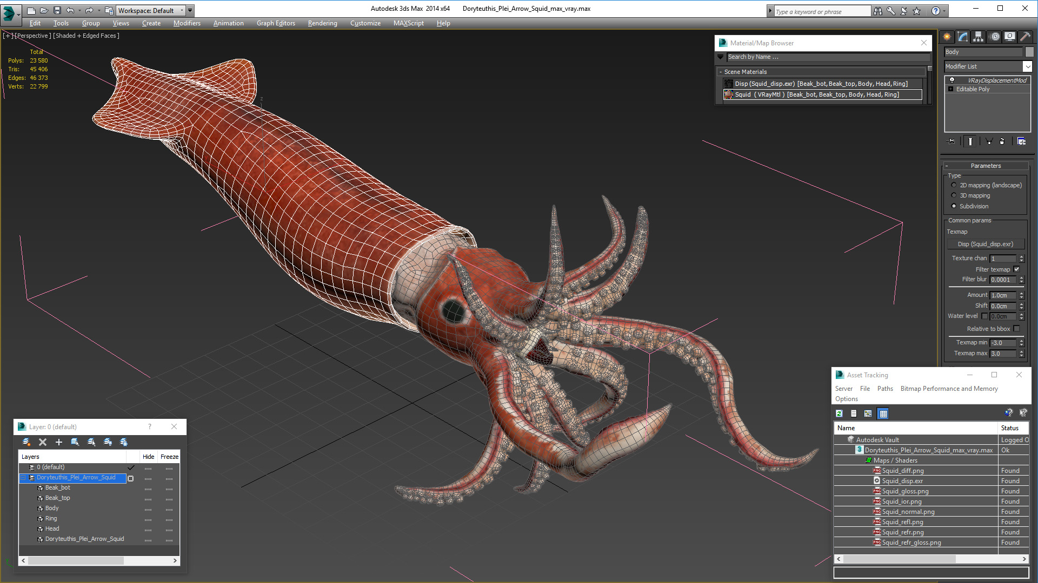Click Make Unique icon below modifier stack
The image size is (1038, 583).
[989, 141]
